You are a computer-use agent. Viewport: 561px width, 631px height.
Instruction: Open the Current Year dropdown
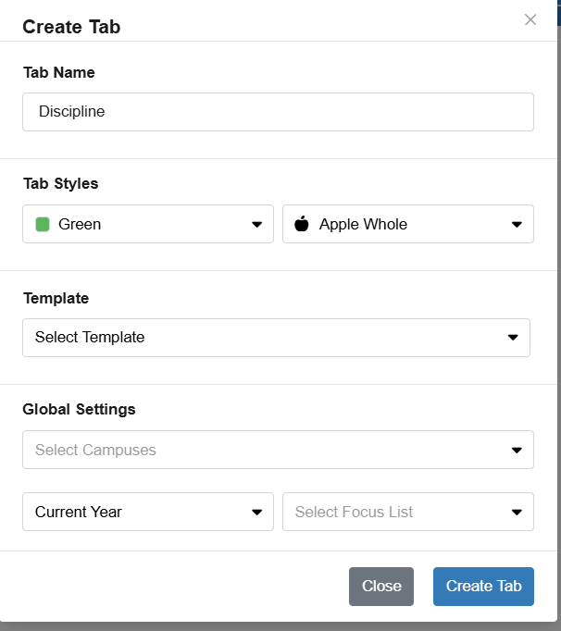click(148, 512)
